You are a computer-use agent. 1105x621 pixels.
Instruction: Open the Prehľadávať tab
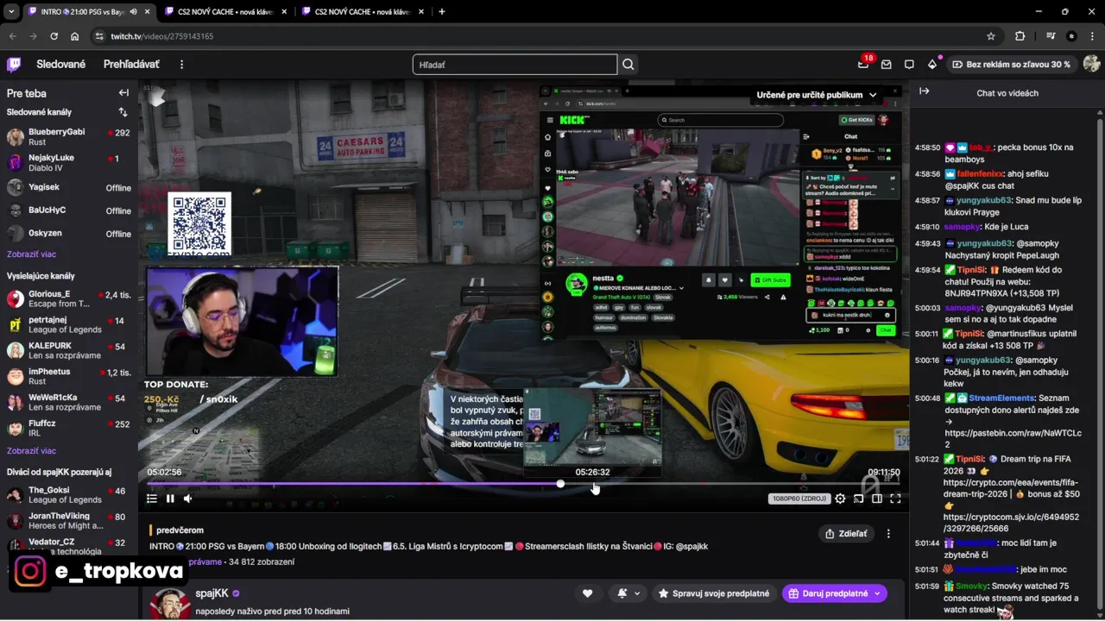click(131, 65)
